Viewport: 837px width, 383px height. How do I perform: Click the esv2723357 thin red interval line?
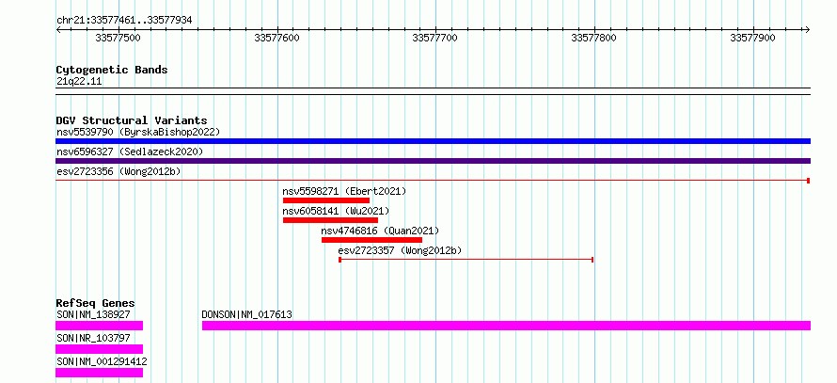tap(466, 260)
